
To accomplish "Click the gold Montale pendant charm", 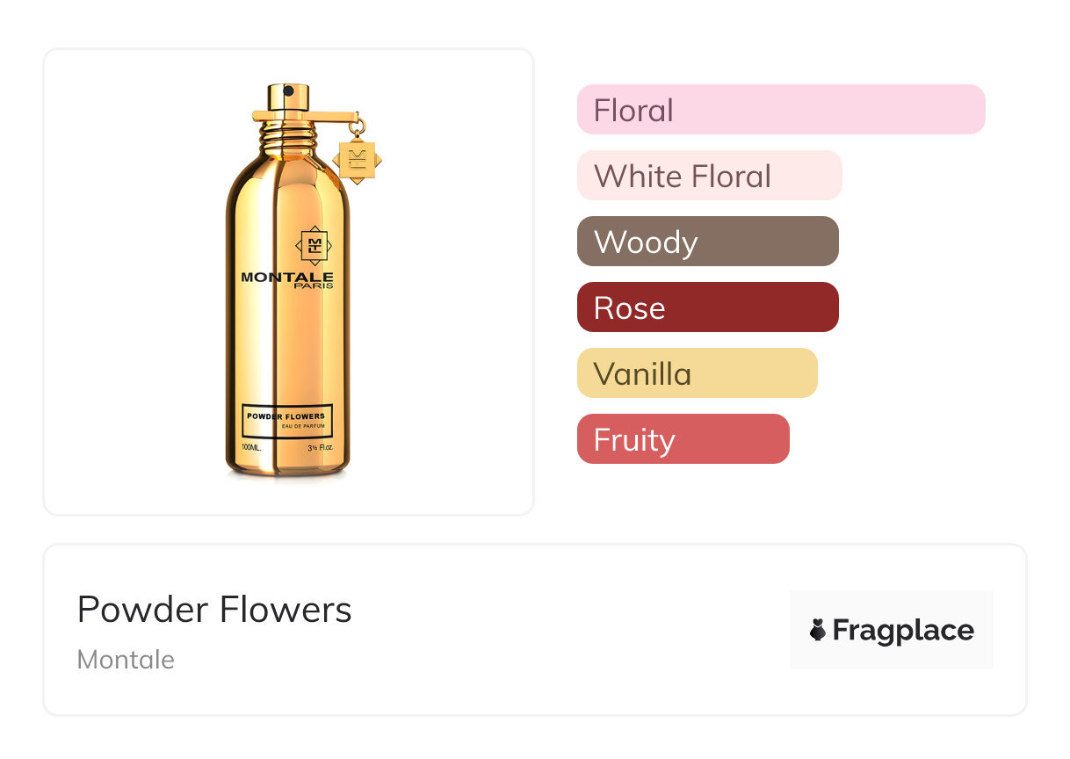I will 358,158.
